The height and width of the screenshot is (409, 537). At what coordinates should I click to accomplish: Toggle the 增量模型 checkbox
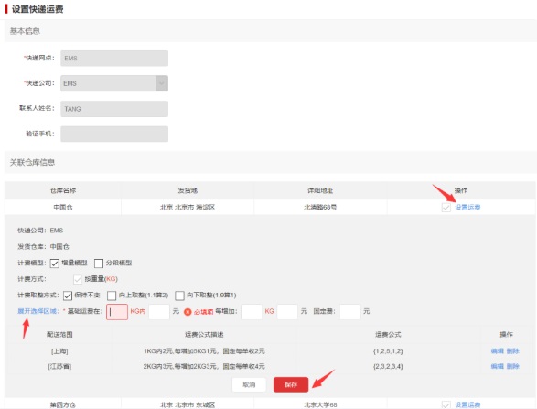pyautogui.click(x=55, y=264)
